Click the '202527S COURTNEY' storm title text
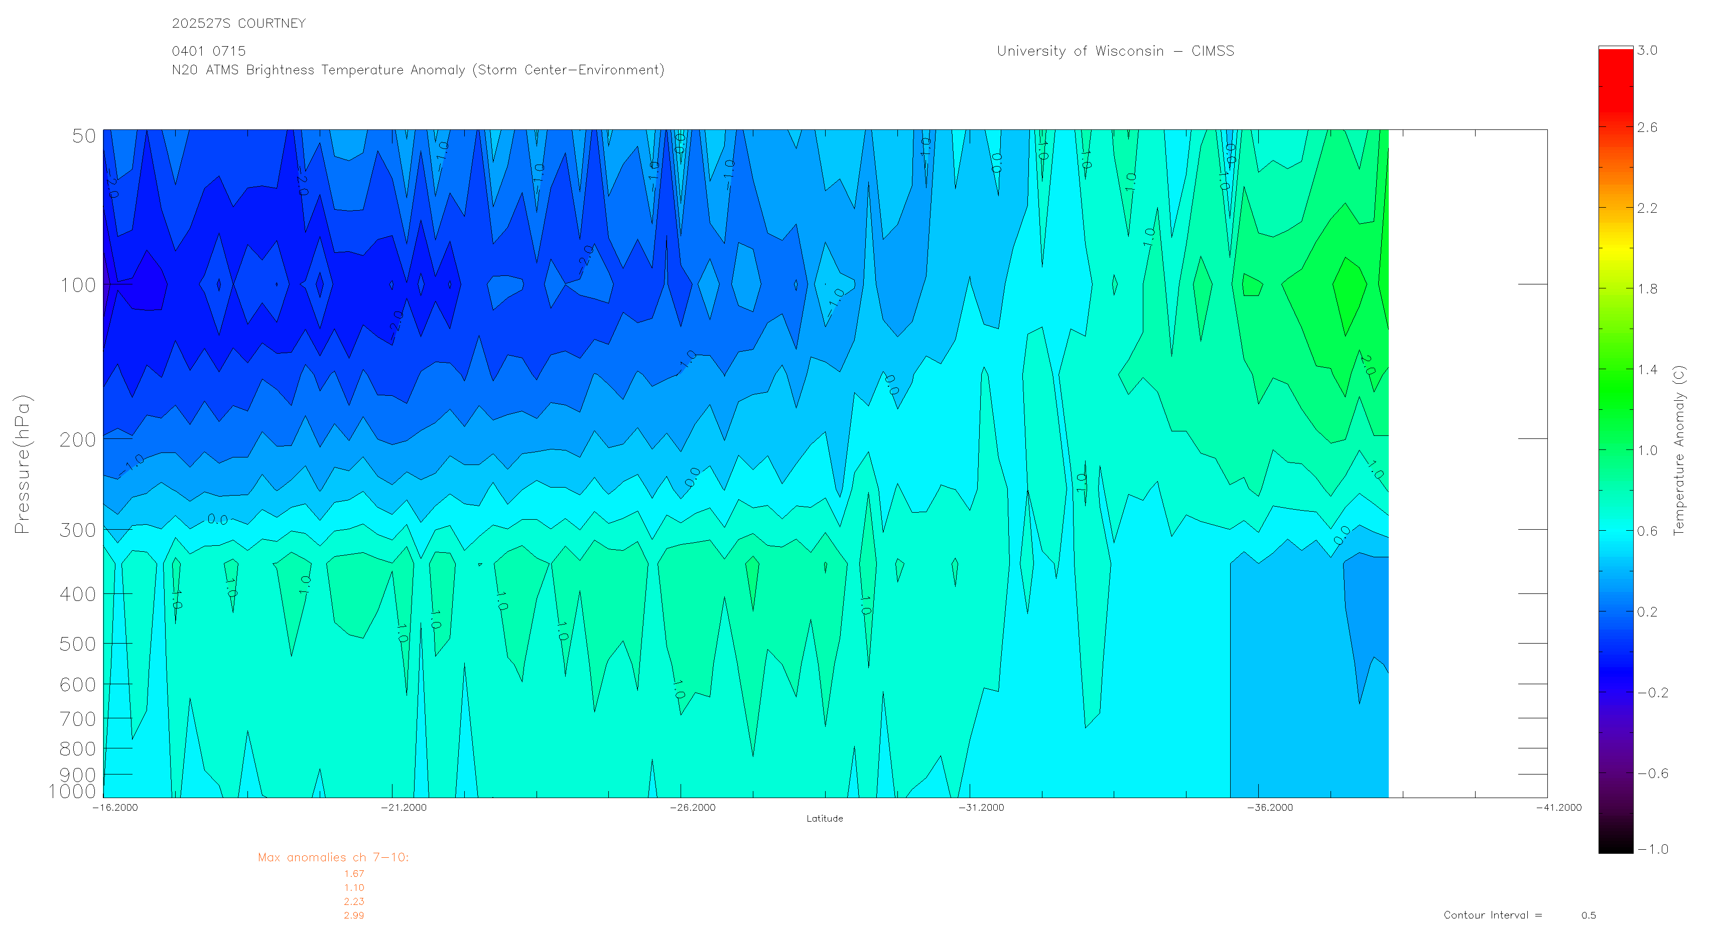The image size is (1719, 928). pyautogui.click(x=238, y=24)
